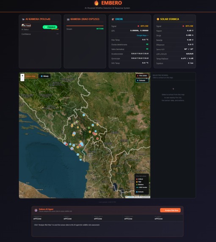Click the Baterija 0.00 V value

point(190,40)
